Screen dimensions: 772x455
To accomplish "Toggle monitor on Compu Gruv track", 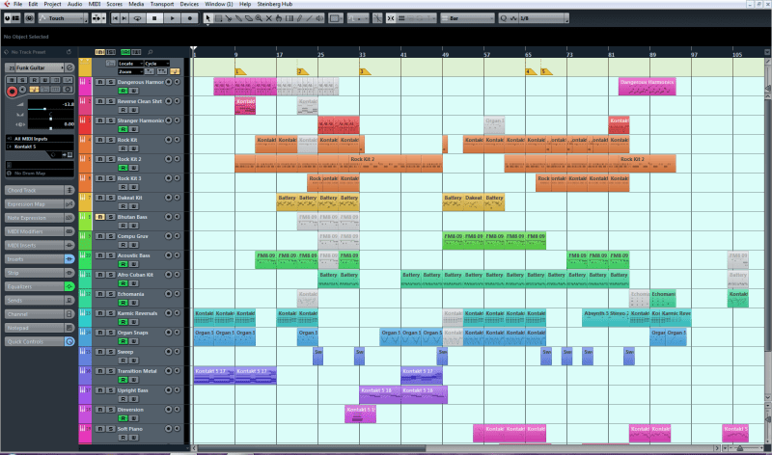I will pos(178,236).
